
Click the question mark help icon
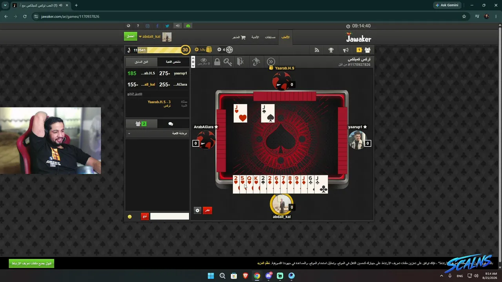coord(138,26)
